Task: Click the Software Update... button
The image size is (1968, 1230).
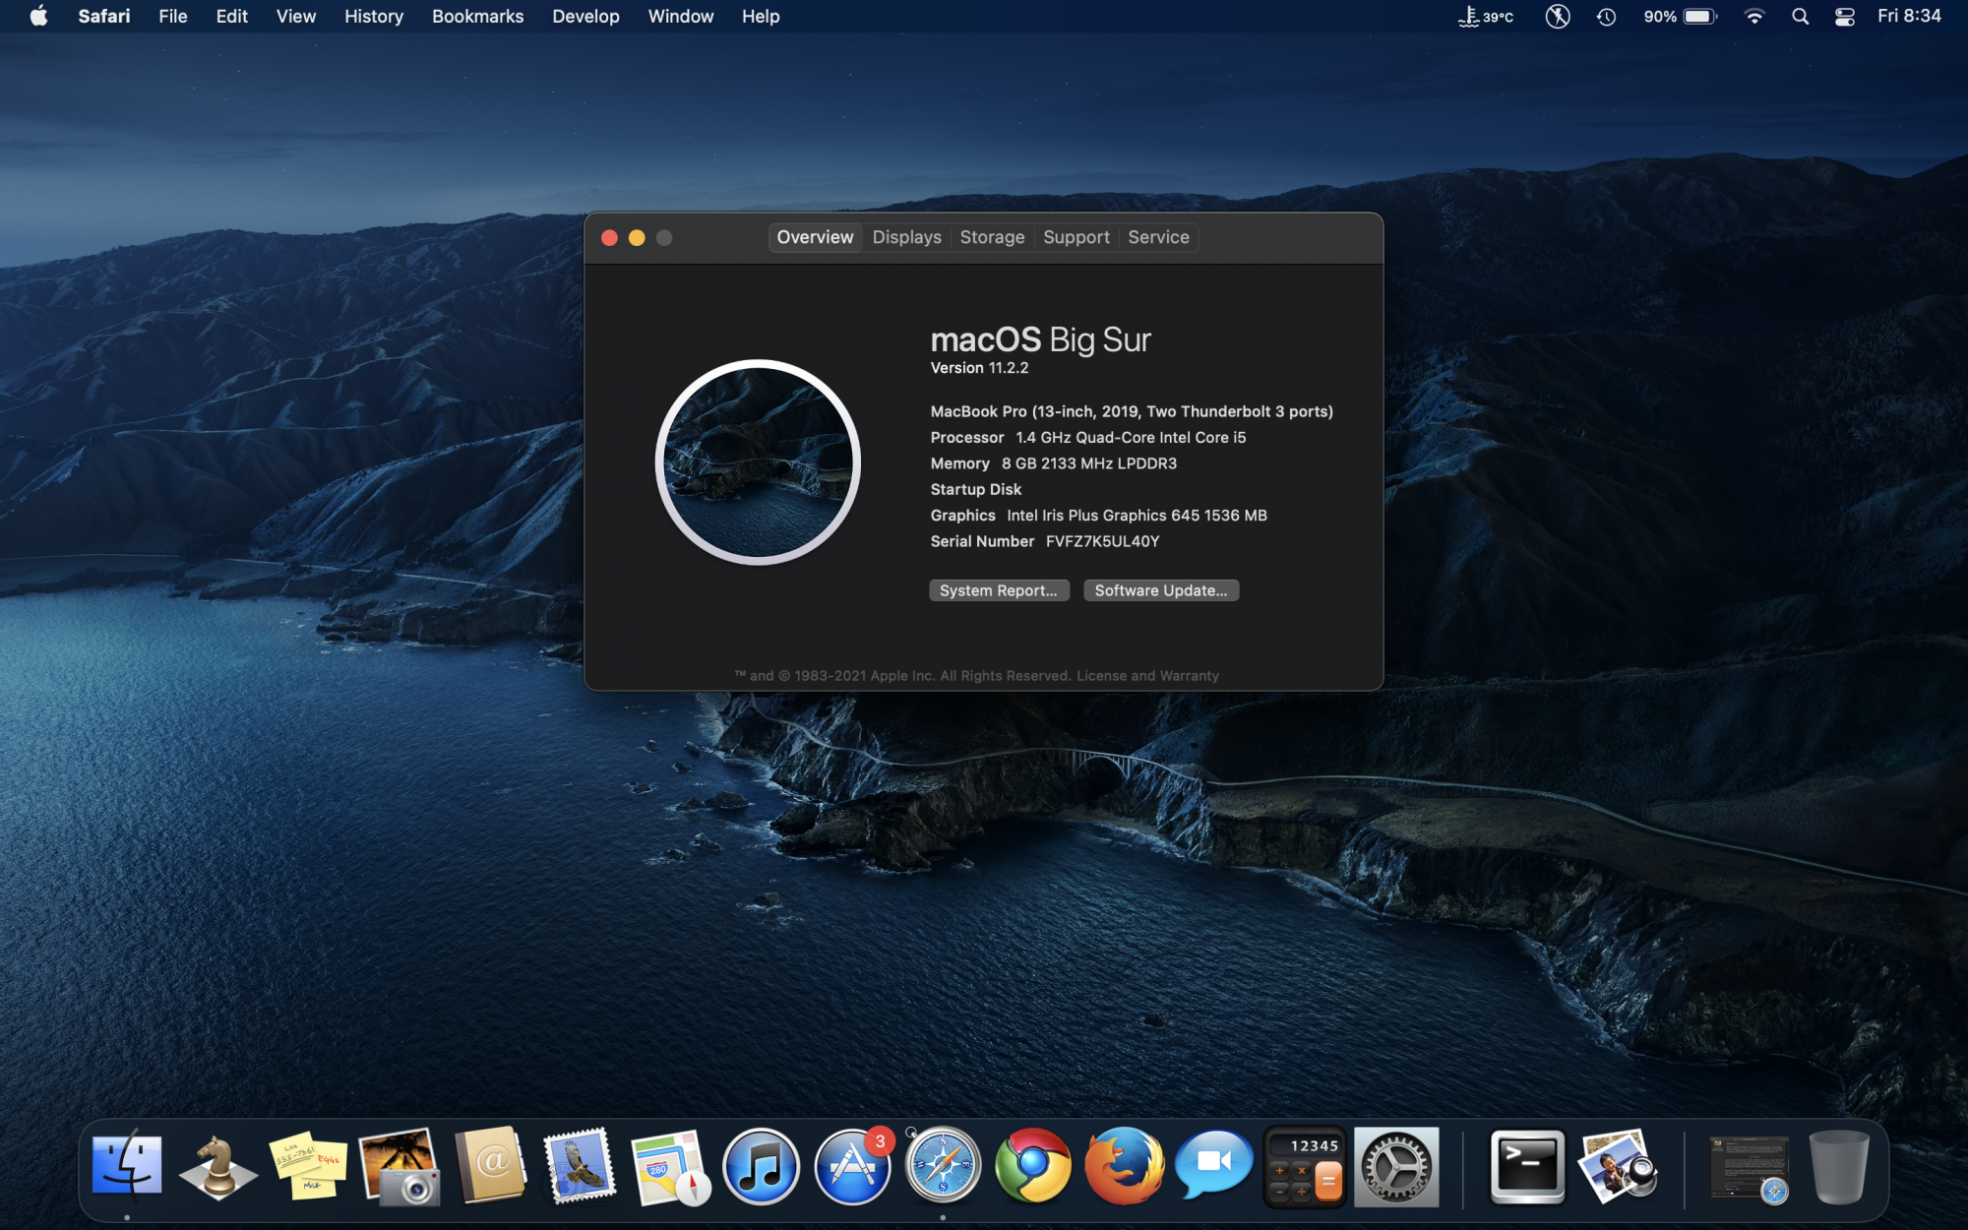Action: (x=1161, y=590)
